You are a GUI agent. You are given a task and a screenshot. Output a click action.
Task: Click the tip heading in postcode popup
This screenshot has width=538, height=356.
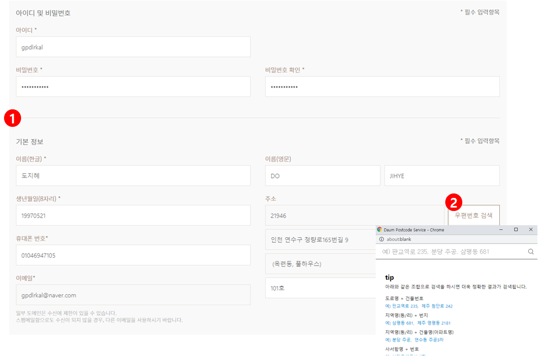click(x=389, y=278)
